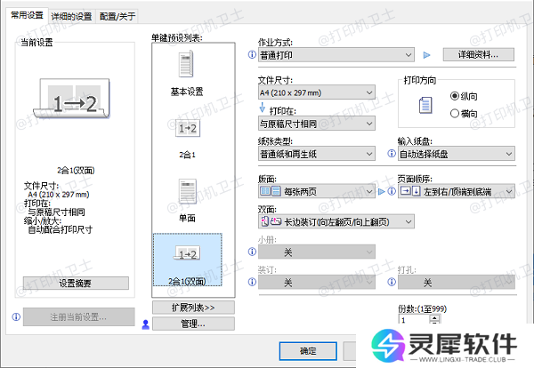Select the 2合1 preset icon
This screenshot has width=534, height=368.
click(x=187, y=128)
